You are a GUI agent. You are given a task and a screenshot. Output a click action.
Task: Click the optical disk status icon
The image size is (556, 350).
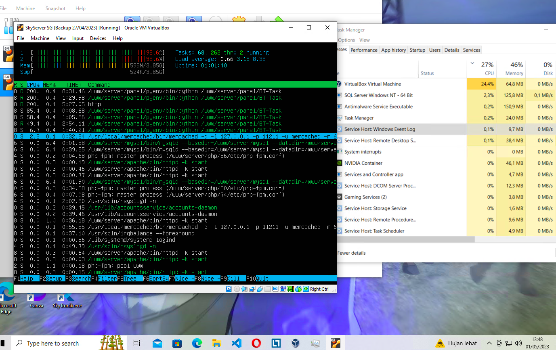click(237, 289)
